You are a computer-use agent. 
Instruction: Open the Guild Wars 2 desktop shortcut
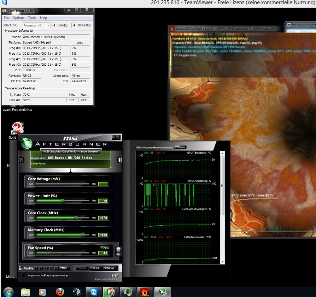pyautogui.click(x=17, y=128)
